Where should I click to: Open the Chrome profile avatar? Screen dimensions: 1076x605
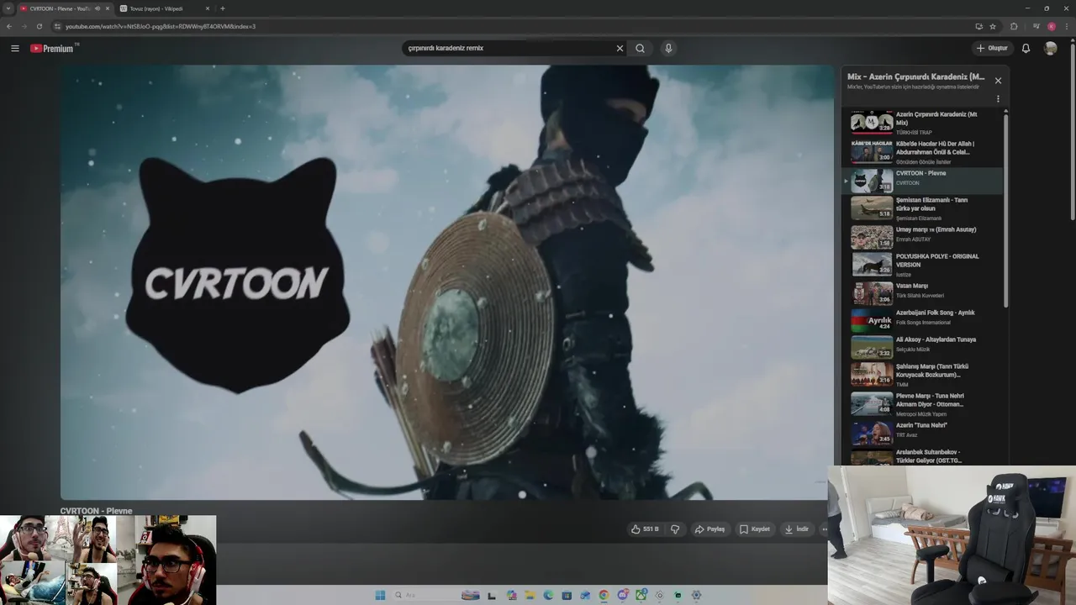click(1052, 26)
